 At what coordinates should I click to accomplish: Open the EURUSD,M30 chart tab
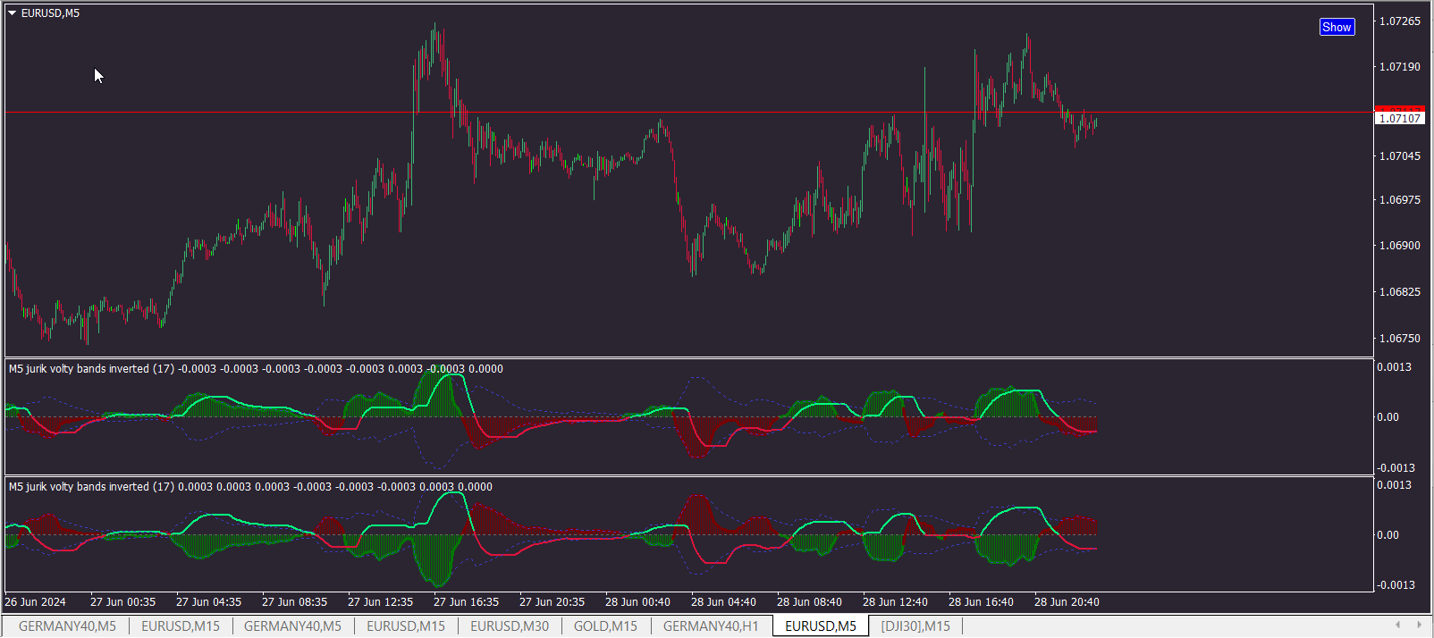pyautogui.click(x=510, y=626)
